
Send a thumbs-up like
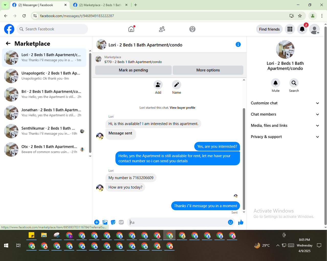click(x=241, y=222)
